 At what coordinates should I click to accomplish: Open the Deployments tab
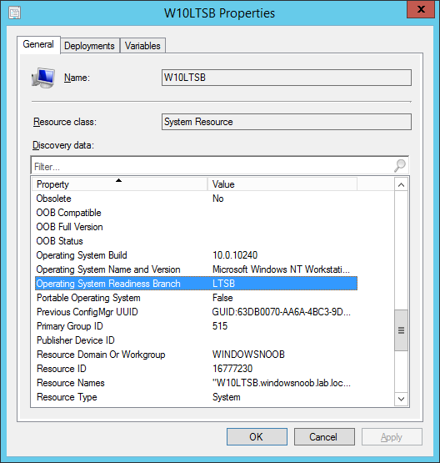90,46
